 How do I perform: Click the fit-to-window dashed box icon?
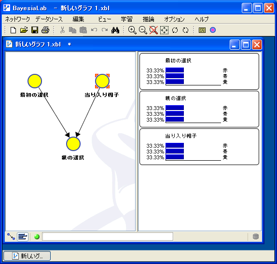coord(164,30)
